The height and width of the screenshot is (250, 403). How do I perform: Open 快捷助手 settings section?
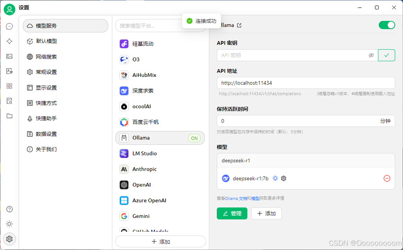pyautogui.click(x=66, y=119)
